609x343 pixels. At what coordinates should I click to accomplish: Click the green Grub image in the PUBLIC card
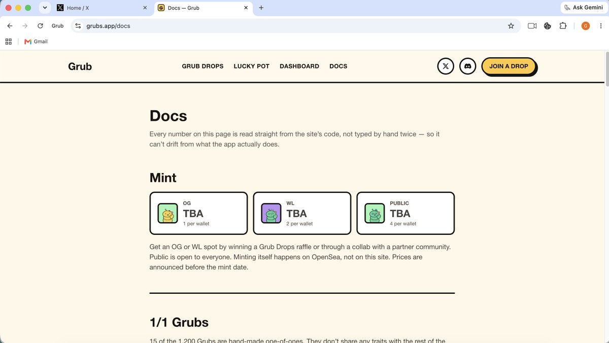(375, 213)
